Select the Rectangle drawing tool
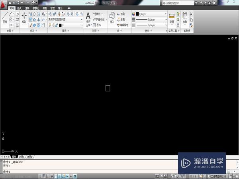 point(17,19)
